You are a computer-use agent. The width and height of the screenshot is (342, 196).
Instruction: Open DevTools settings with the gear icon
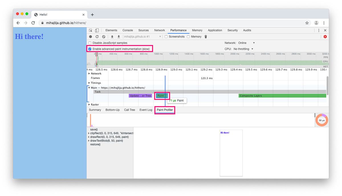[325, 36]
